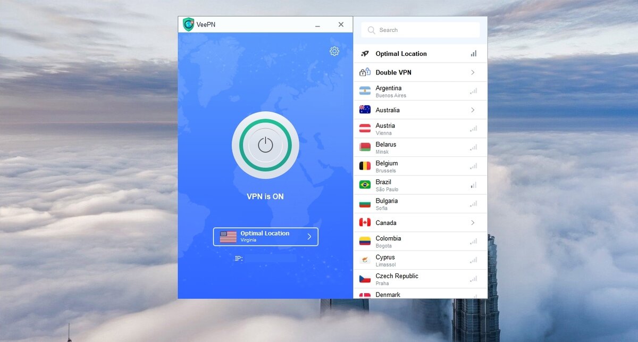This screenshot has width=638, height=342.
Task: Expand the Double VPN chevron
Action: point(473,72)
